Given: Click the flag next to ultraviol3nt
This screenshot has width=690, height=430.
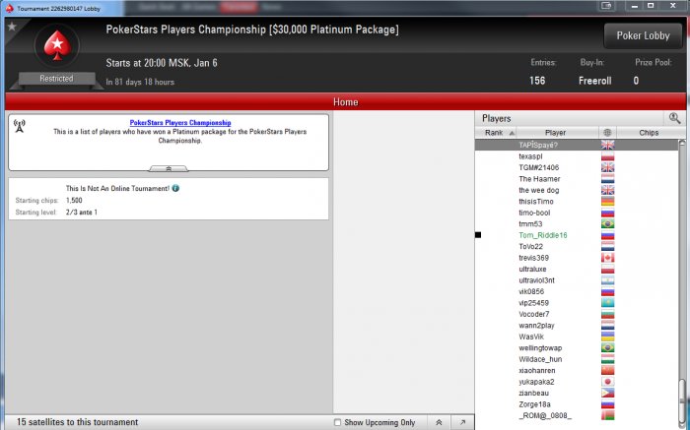Looking at the screenshot, I should point(608,280).
